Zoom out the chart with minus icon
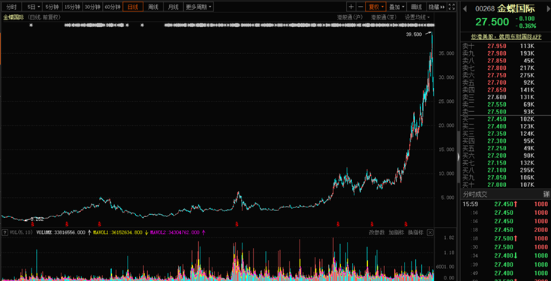The height and width of the screenshot is (281, 551). [360, 7]
